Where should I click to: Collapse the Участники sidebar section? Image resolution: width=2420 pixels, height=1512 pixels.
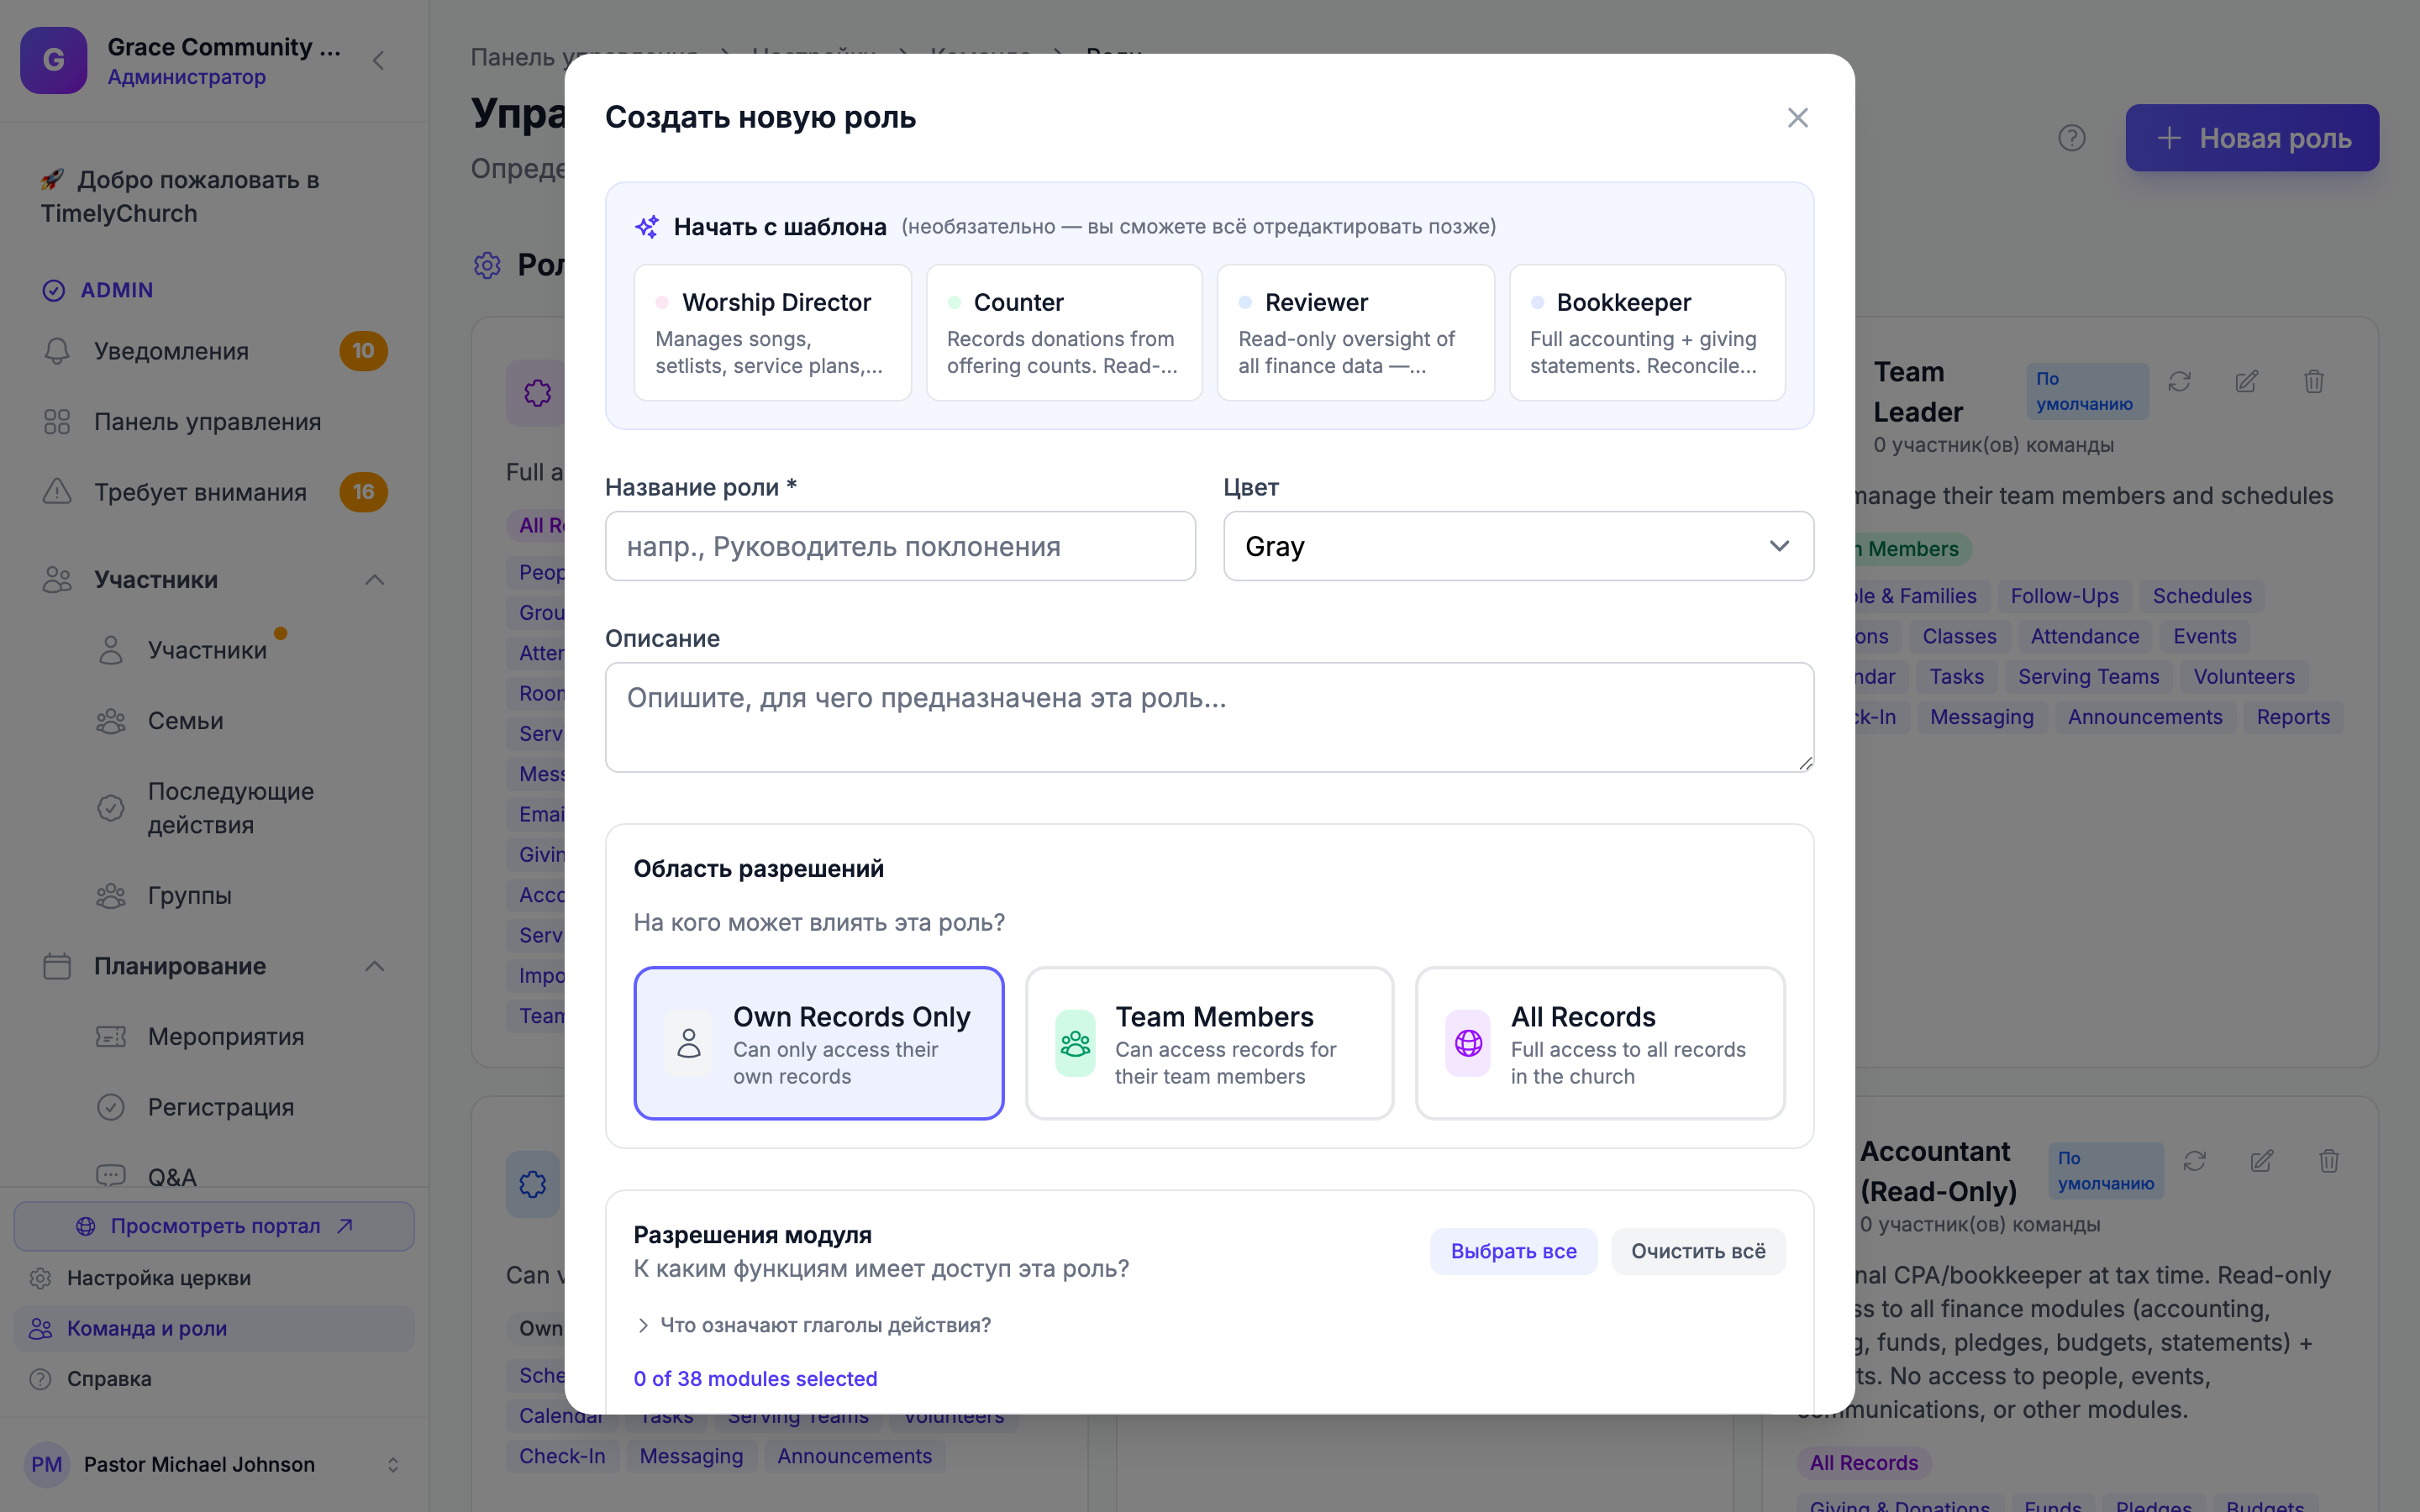(x=374, y=580)
